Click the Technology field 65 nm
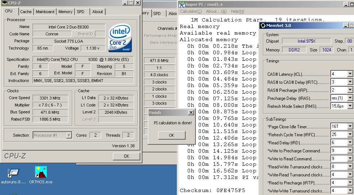Image resolution: width=354 pixels, height=195 pixels. [x=43, y=48]
